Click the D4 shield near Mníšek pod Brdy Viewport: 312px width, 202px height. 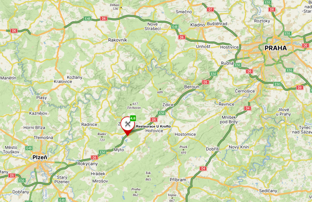[247, 108]
